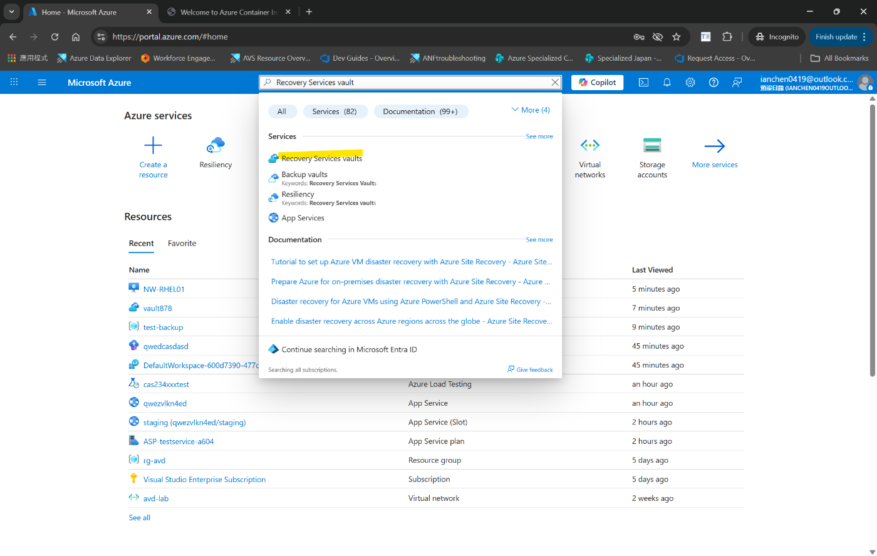This screenshot has width=877, height=556.
Task: Open the qwedcasdasd resource
Action: coord(166,346)
